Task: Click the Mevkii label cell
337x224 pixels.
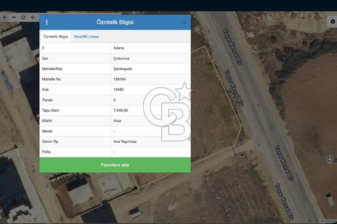Action: point(75,131)
